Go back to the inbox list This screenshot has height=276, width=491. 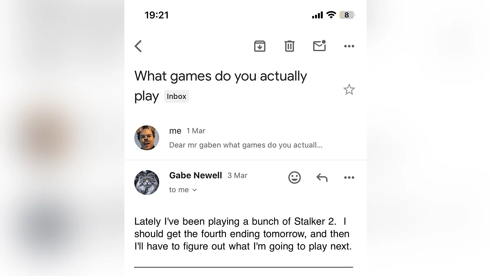(138, 46)
